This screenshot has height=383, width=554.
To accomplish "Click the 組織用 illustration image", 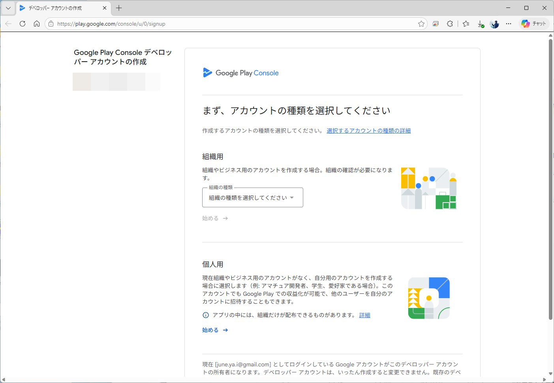I will point(429,188).
